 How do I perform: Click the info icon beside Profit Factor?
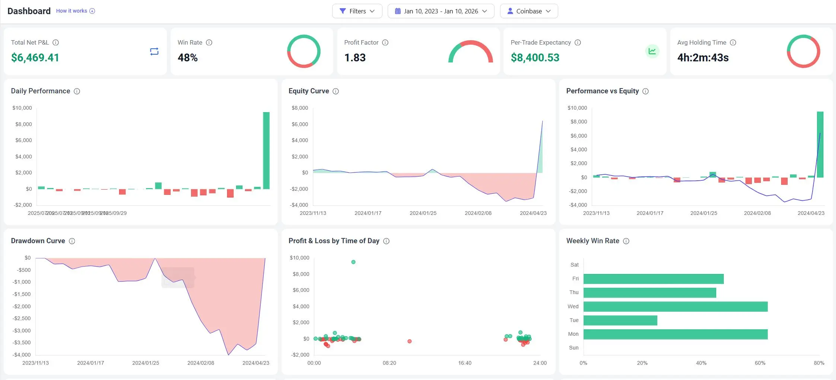[385, 42]
